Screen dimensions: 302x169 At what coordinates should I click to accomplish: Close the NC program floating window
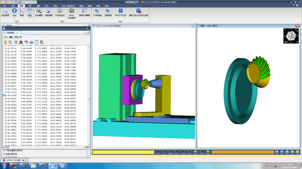(x=87, y=28)
